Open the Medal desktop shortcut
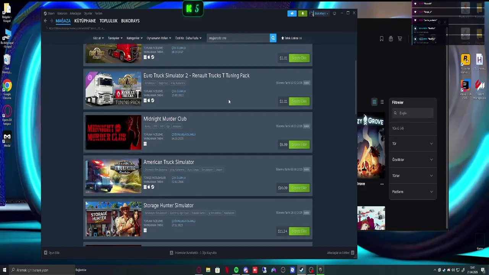Viewport: 489px width, 275px height. [x=7, y=139]
